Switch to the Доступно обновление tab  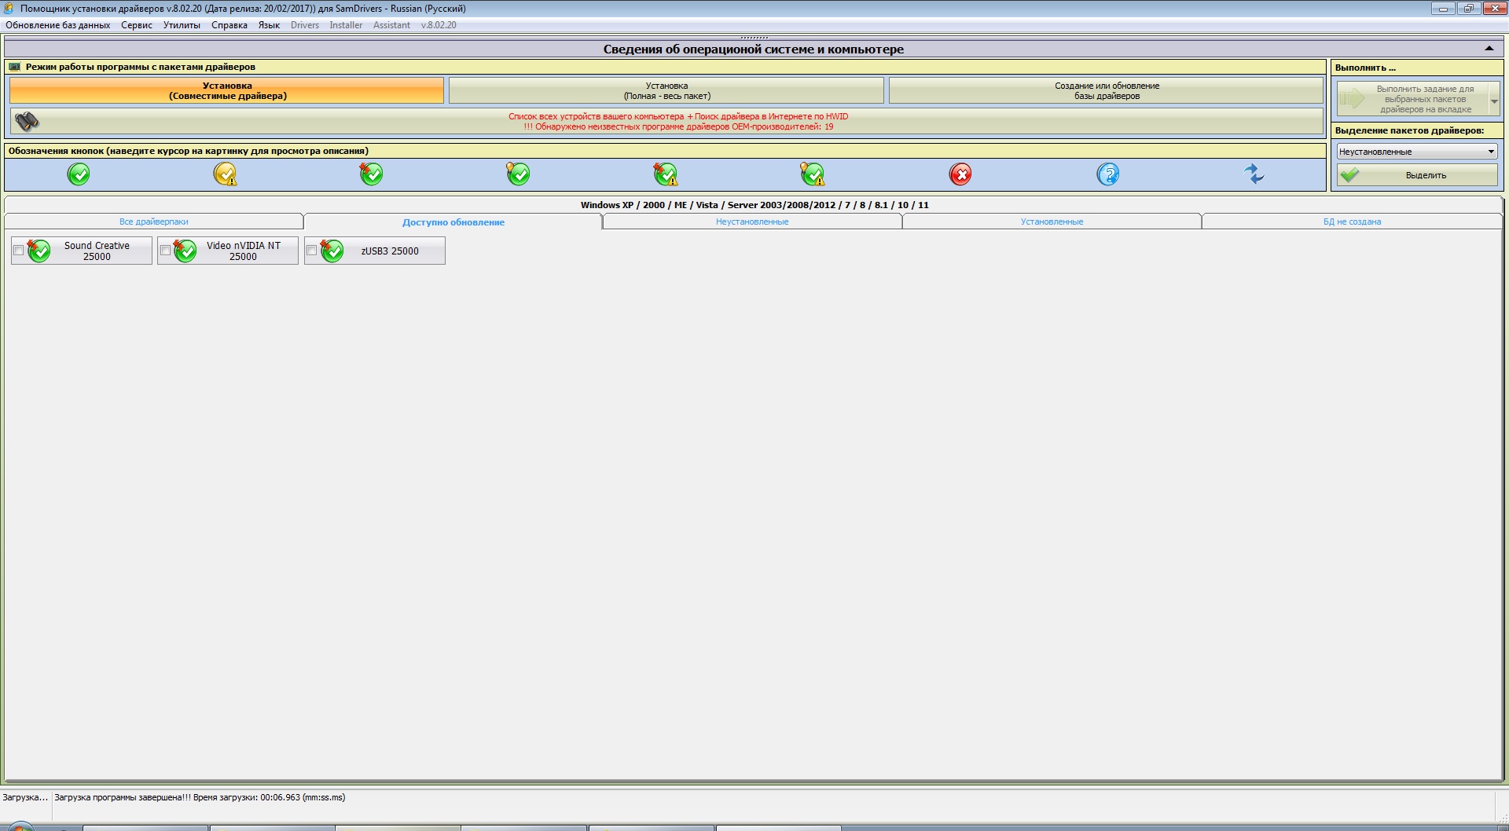click(453, 222)
